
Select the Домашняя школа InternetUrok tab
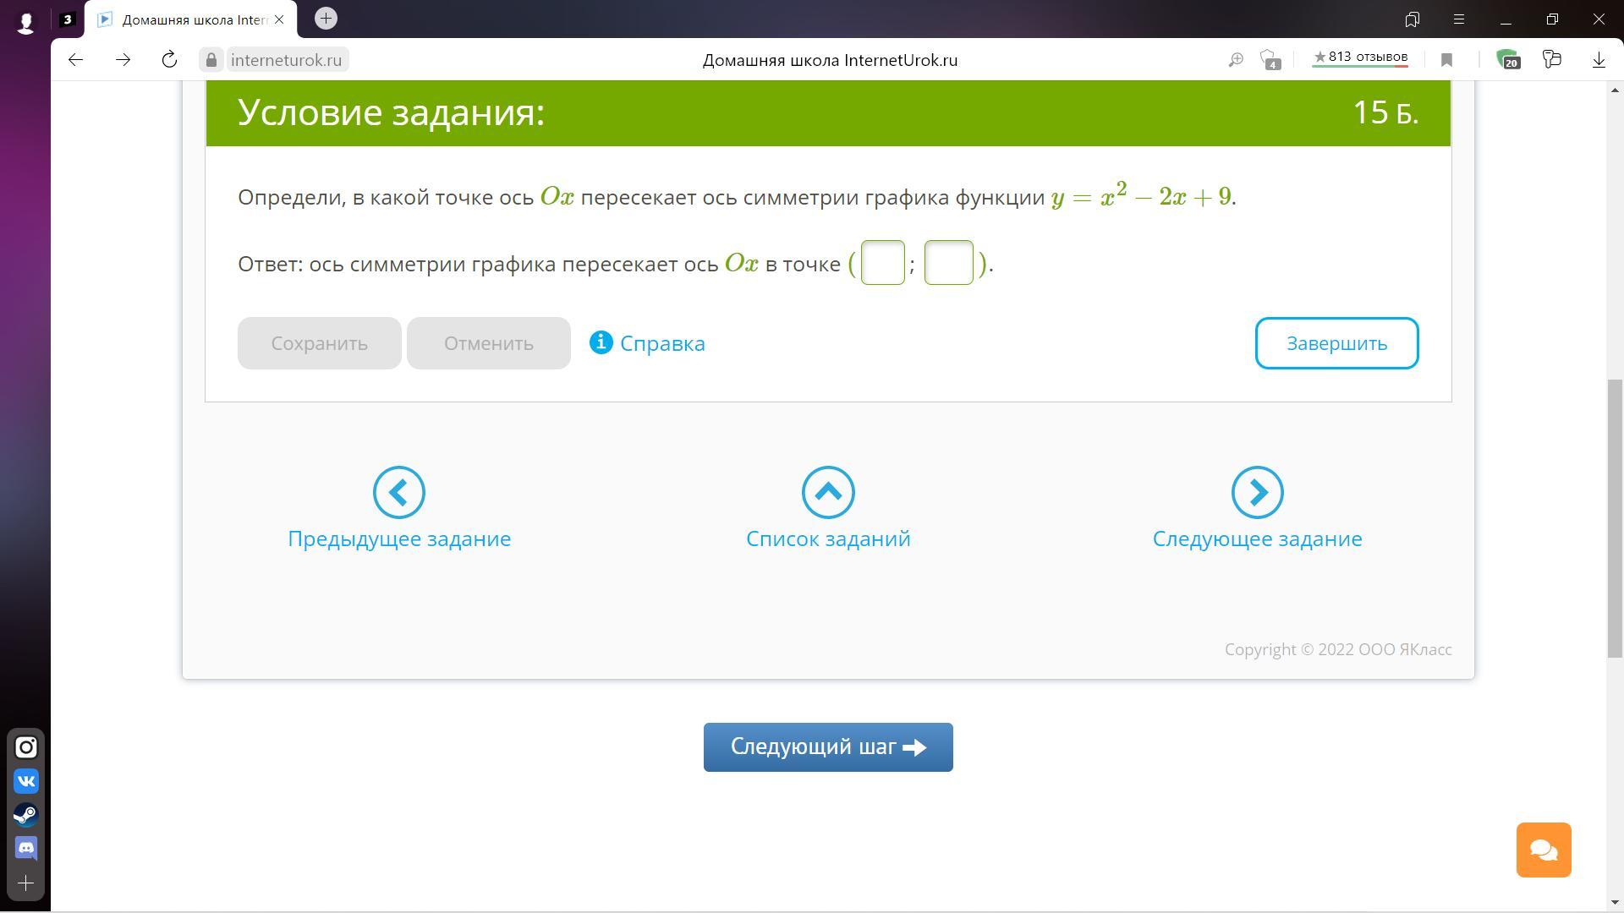(190, 19)
